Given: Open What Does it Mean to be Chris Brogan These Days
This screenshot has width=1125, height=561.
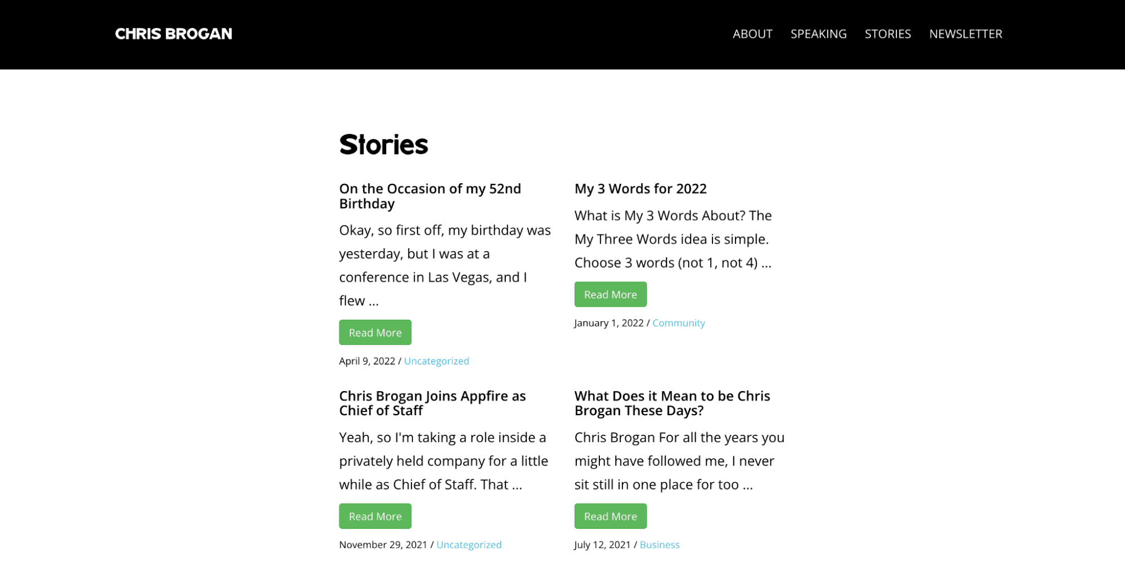Looking at the screenshot, I should coord(672,403).
